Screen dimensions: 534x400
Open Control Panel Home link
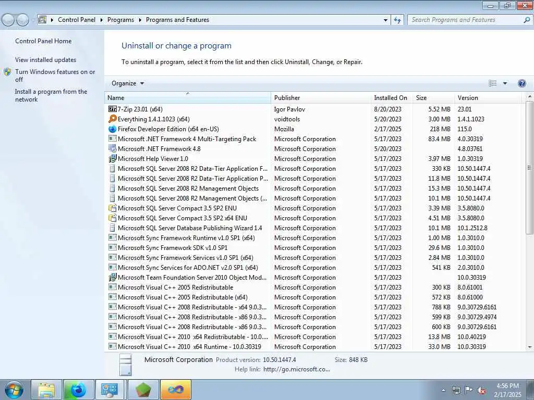click(x=43, y=41)
